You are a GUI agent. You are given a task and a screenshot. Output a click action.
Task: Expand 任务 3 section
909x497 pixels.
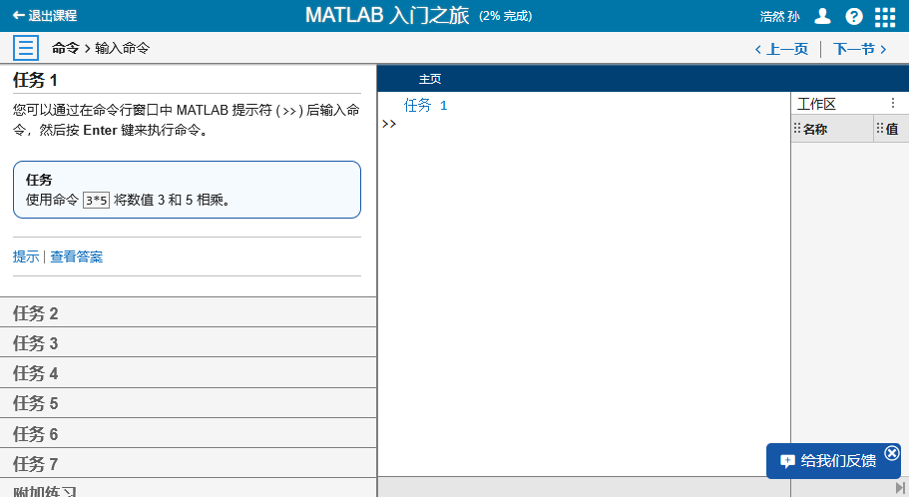(x=188, y=343)
